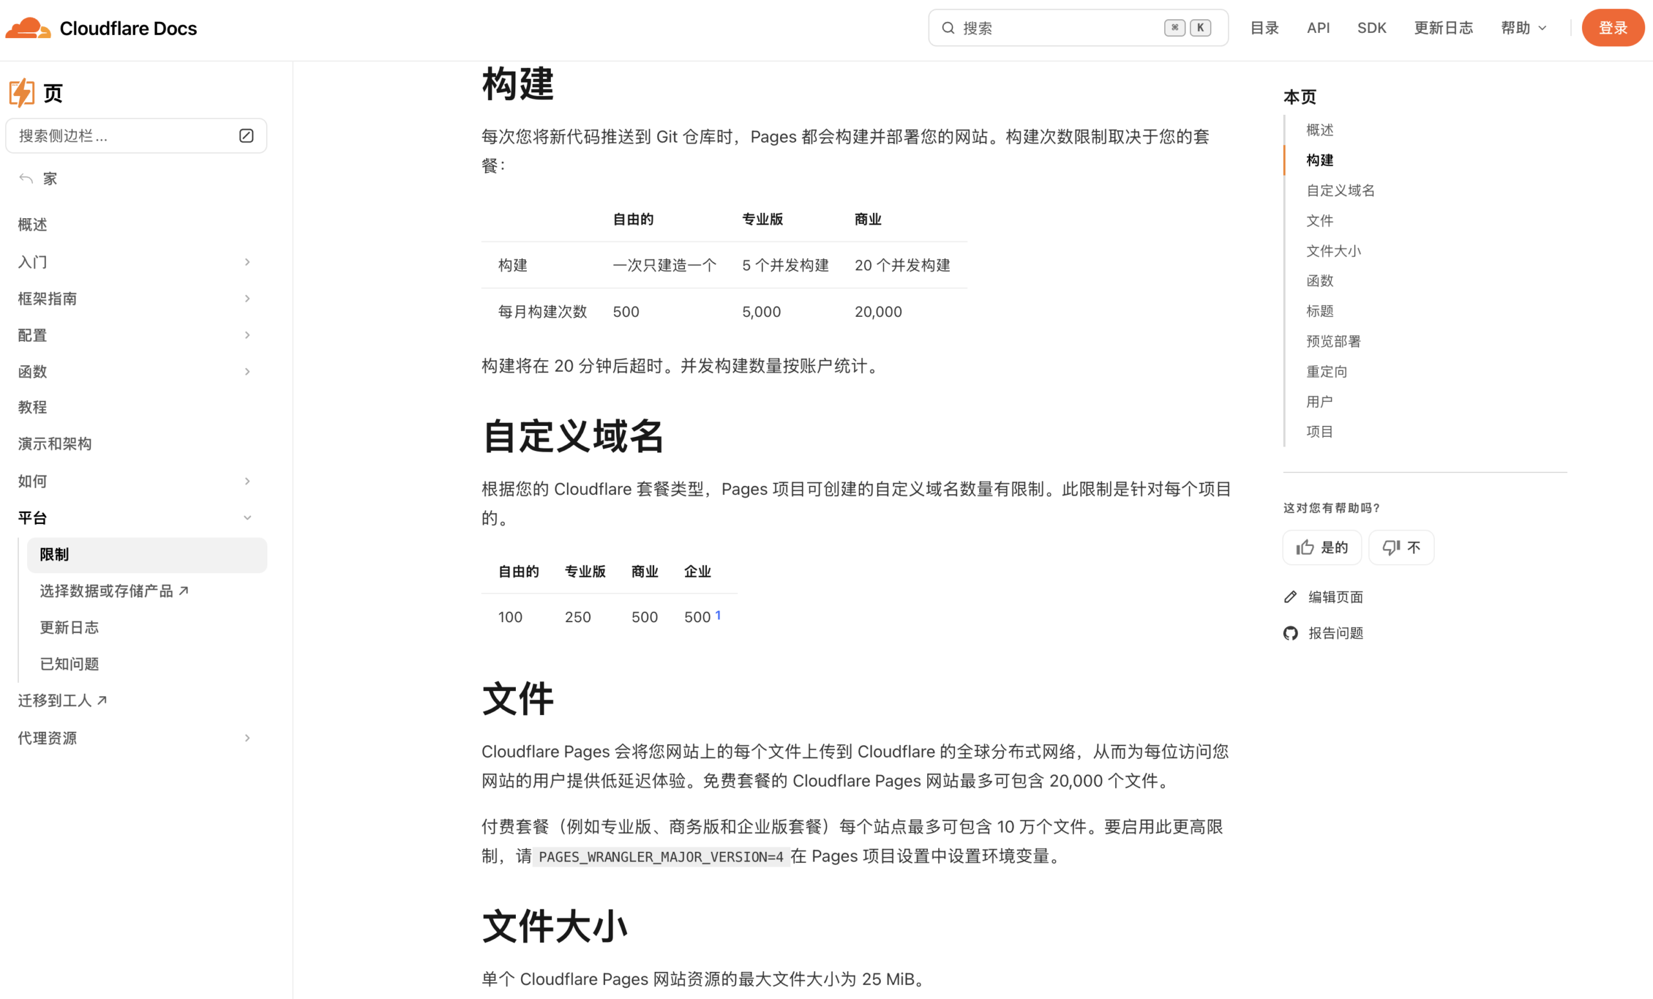Jump to 函数 in page outline
This screenshot has width=1653, height=999.
coord(1320,281)
